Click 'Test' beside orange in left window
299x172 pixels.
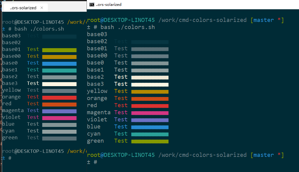(33, 97)
